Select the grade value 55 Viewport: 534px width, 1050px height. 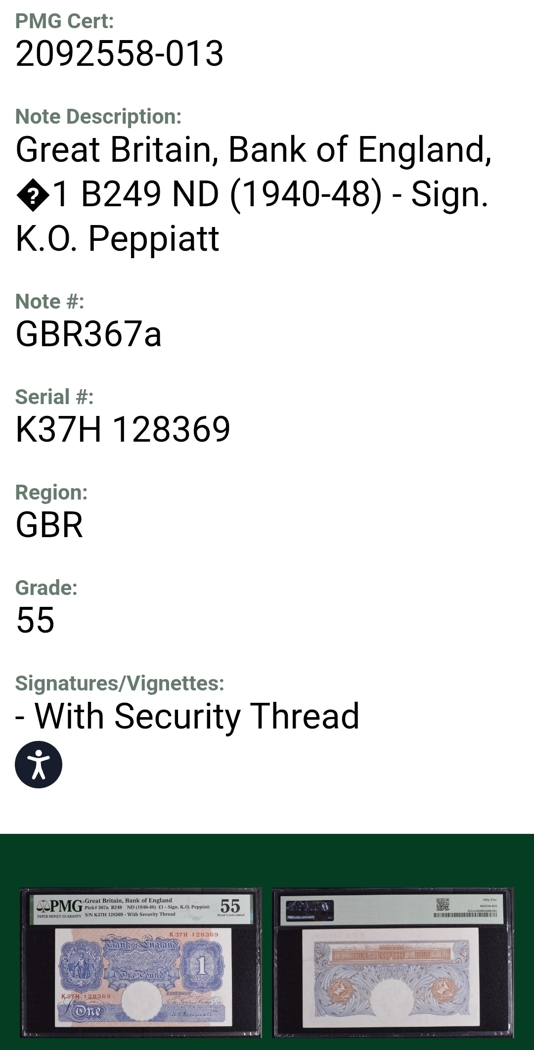pos(35,620)
